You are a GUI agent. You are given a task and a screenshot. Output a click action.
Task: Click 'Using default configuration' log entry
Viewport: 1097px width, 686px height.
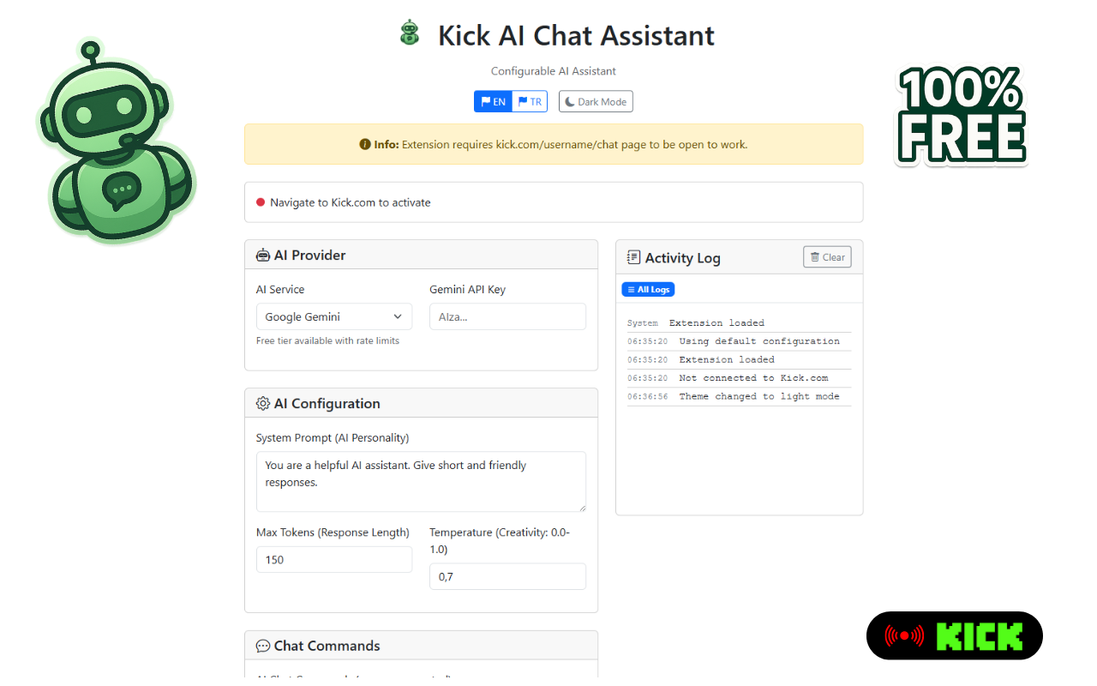[739, 340]
